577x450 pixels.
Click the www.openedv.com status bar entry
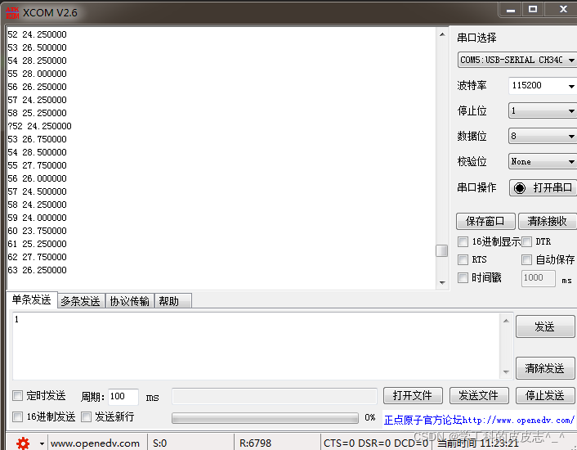point(95,443)
